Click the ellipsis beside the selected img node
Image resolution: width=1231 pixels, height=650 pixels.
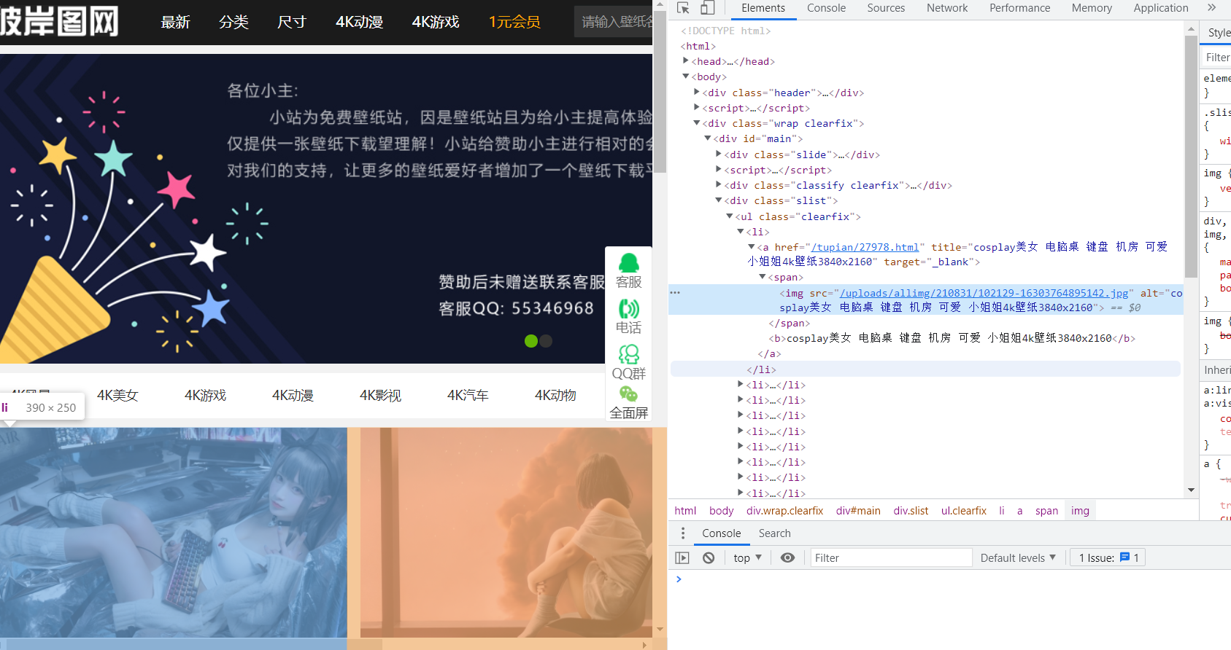point(675,292)
